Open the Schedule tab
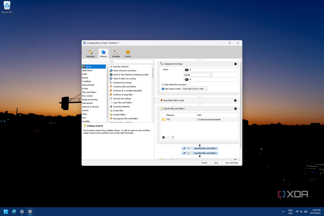 (x=116, y=54)
